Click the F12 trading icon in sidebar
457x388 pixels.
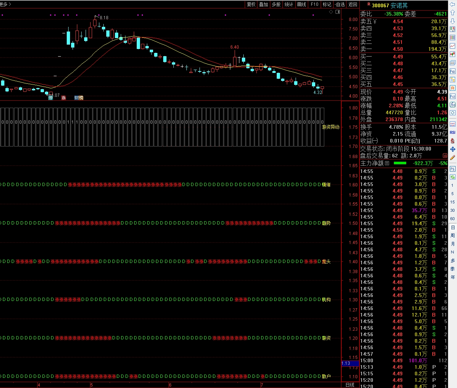coord(452,96)
